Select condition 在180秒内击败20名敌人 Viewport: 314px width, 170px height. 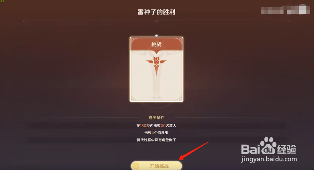(x=157, y=125)
